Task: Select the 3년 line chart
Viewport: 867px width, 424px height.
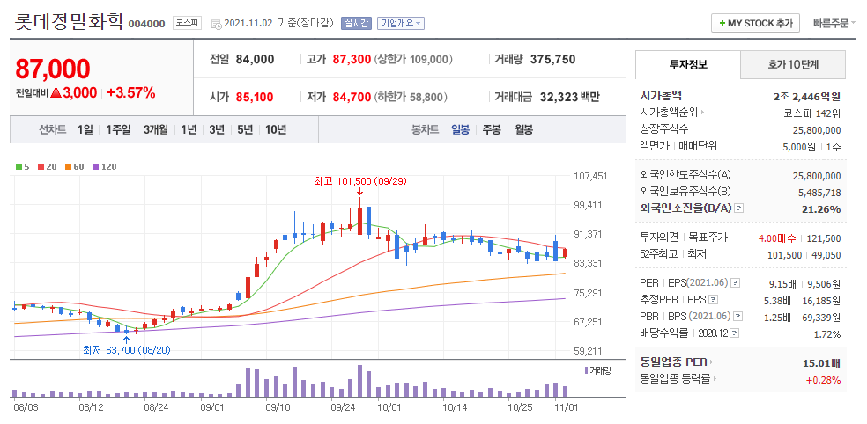Action: pyautogui.click(x=217, y=130)
